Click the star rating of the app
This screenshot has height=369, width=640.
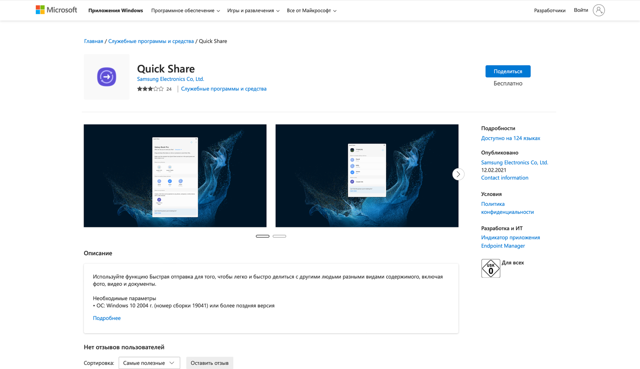tap(150, 89)
